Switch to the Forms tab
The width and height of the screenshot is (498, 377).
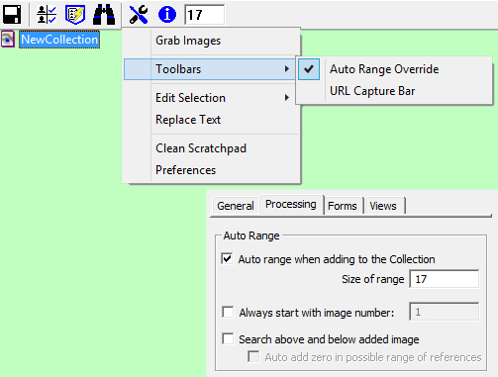point(343,206)
